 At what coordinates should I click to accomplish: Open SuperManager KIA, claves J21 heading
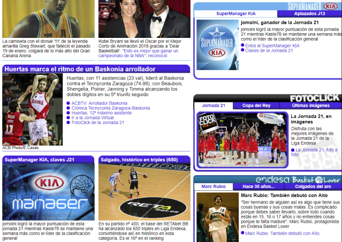40,160
